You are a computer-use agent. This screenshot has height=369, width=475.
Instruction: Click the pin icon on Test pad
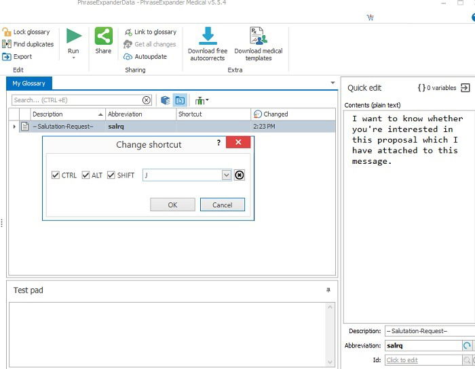pyautogui.click(x=328, y=290)
